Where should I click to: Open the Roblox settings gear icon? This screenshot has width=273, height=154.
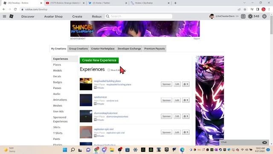tap(264, 16)
